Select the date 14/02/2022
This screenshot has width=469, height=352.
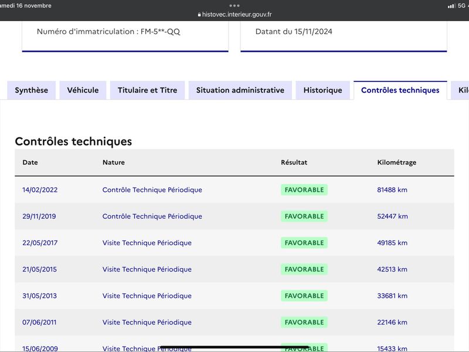pos(40,189)
